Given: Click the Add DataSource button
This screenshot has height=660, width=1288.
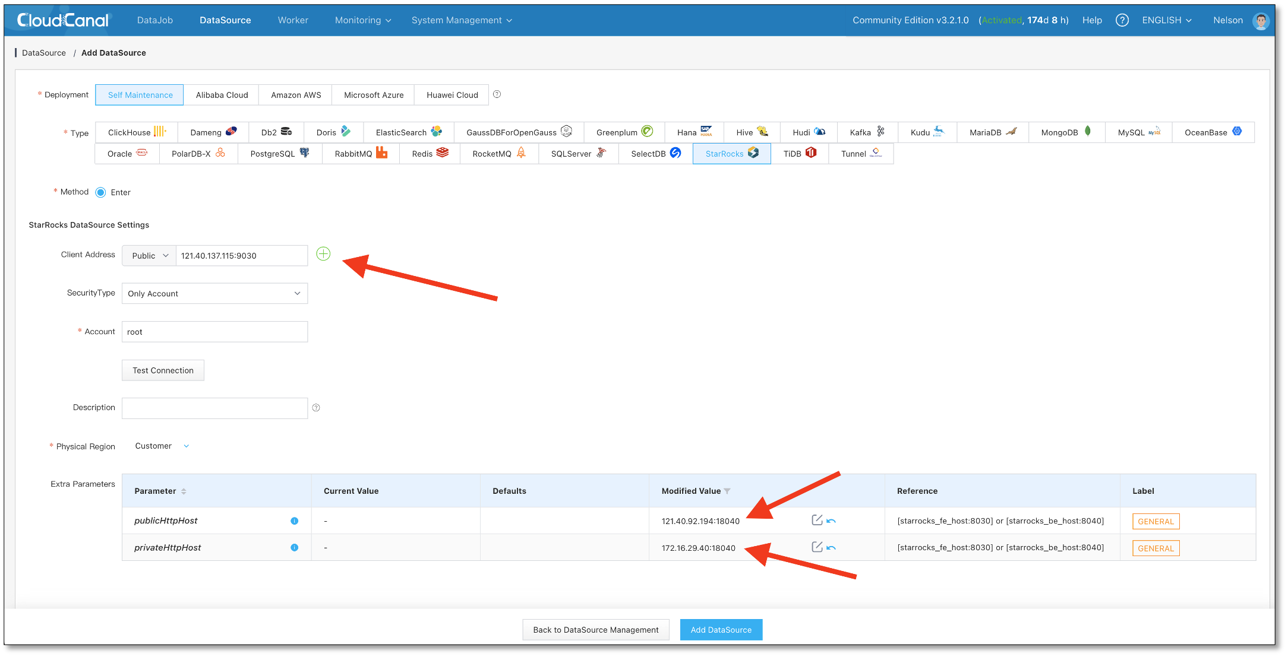Looking at the screenshot, I should [x=721, y=630].
